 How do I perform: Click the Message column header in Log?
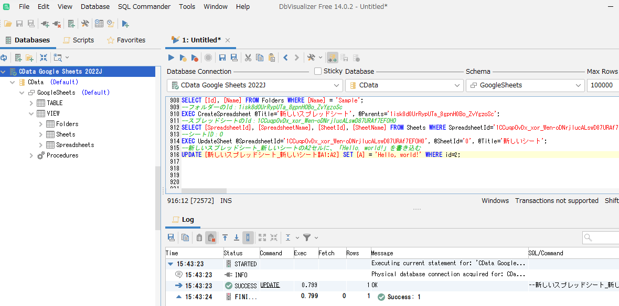coord(449,253)
